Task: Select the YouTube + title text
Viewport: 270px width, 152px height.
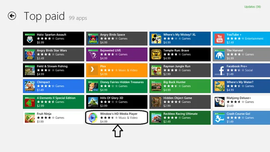Action: (234, 35)
